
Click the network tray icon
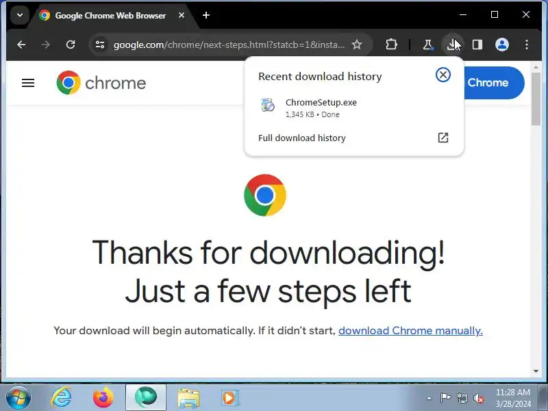(x=462, y=398)
